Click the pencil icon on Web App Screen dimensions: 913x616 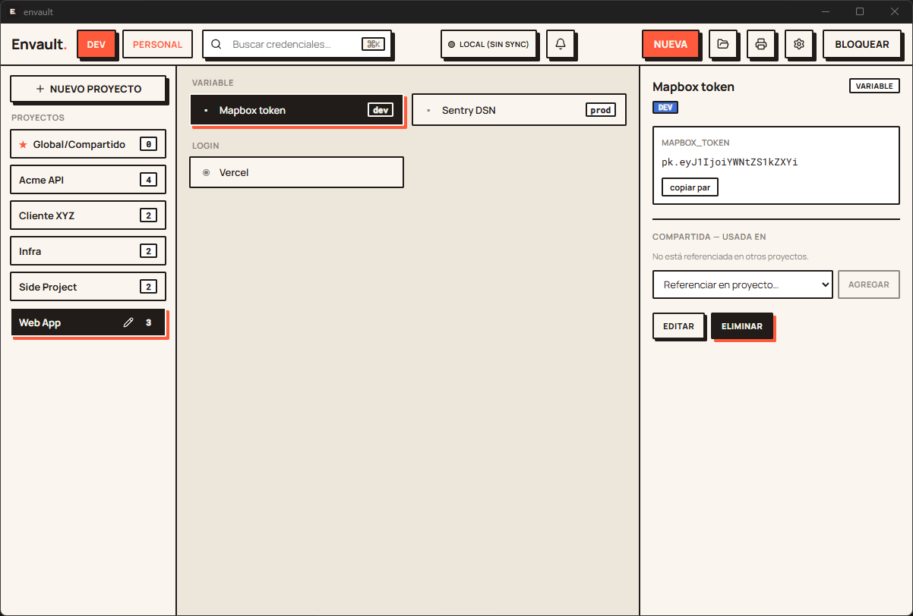(x=128, y=322)
